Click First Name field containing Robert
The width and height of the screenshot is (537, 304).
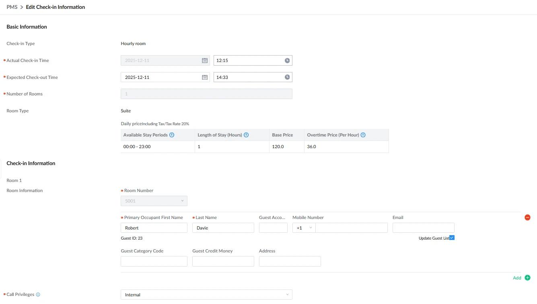pos(154,228)
